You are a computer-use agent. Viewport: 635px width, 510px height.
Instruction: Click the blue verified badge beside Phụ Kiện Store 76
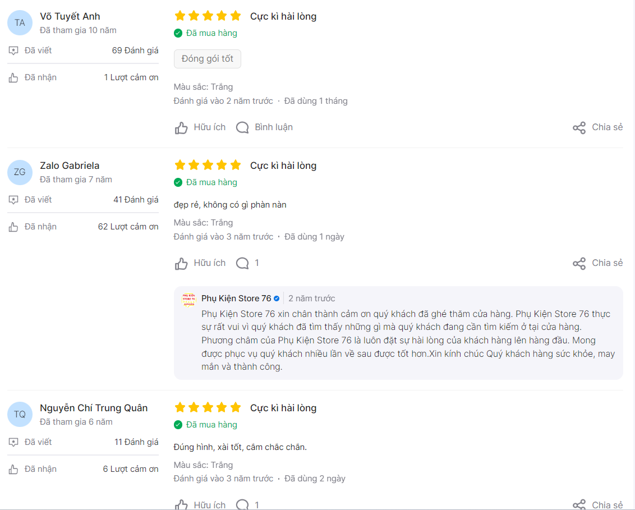click(x=277, y=298)
